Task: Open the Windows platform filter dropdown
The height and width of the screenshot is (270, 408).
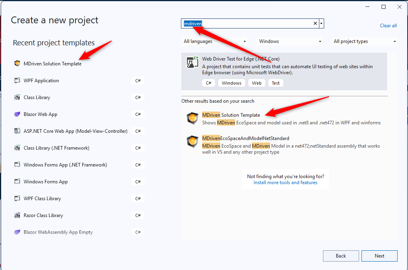Action: 290,41
